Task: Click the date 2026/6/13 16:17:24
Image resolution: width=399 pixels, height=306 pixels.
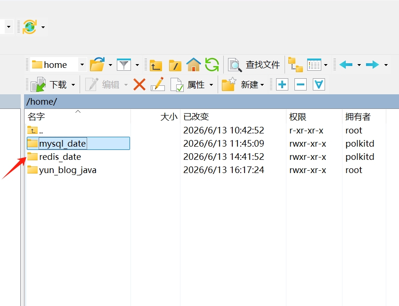Action: click(224, 170)
